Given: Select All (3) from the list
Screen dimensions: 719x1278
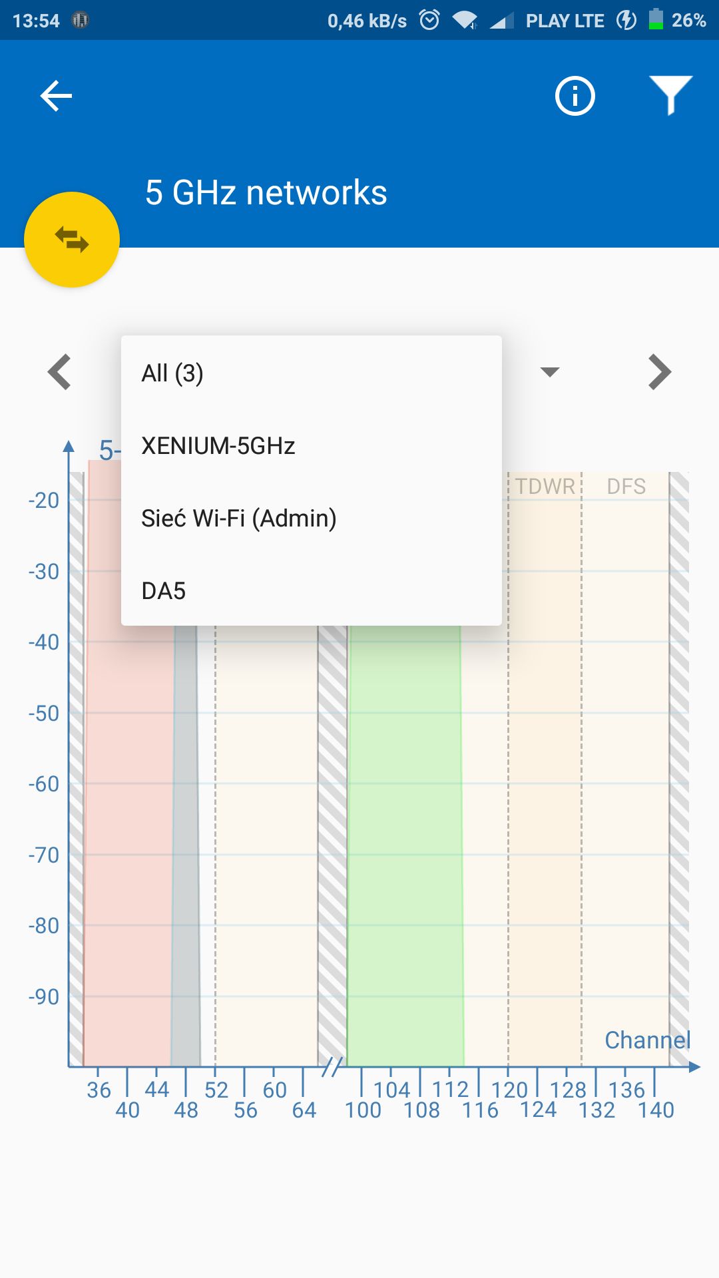Looking at the screenshot, I should point(312,373).
